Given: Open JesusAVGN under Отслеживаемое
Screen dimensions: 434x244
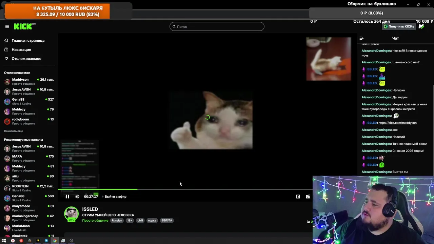Looking at the screenshot, I should tap(29, 91).
